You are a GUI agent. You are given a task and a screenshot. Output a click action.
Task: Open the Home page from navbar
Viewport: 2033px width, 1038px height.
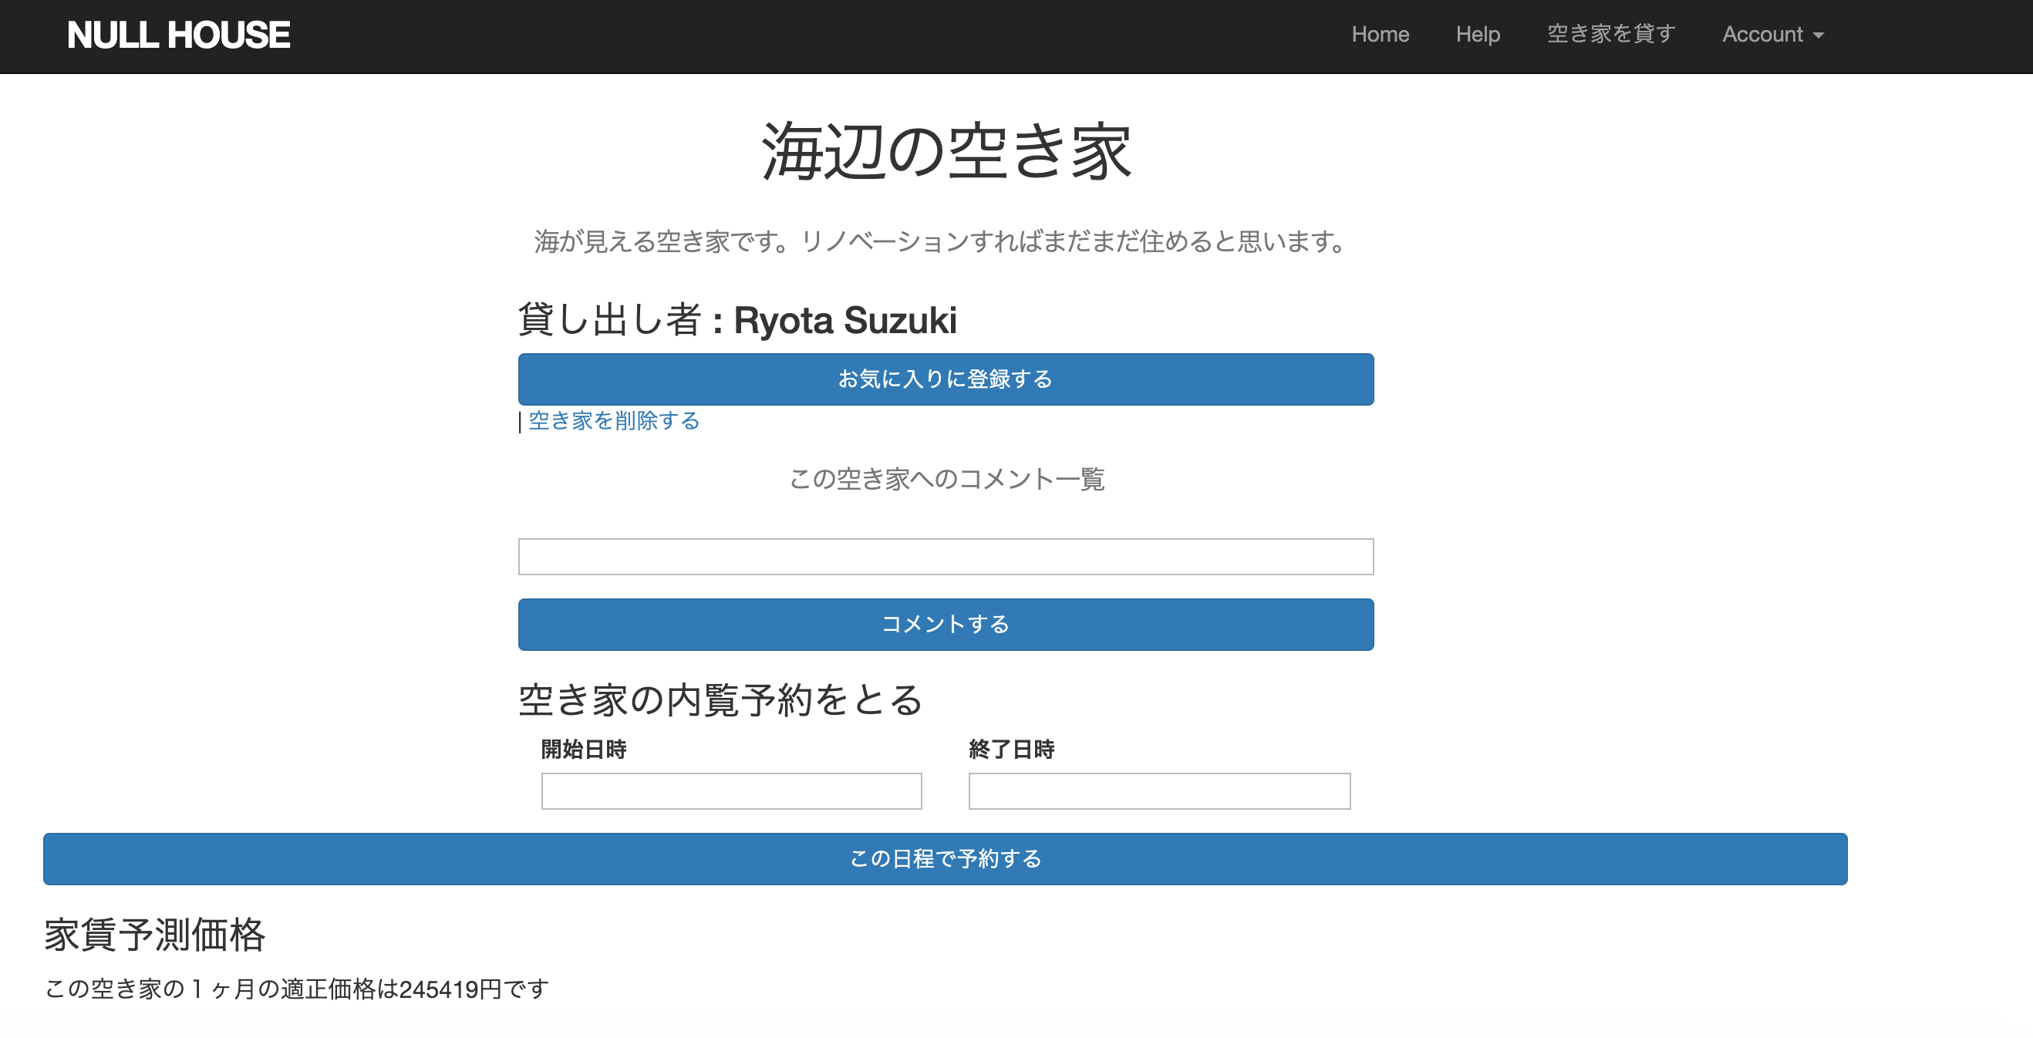(x=1381, y=35)
